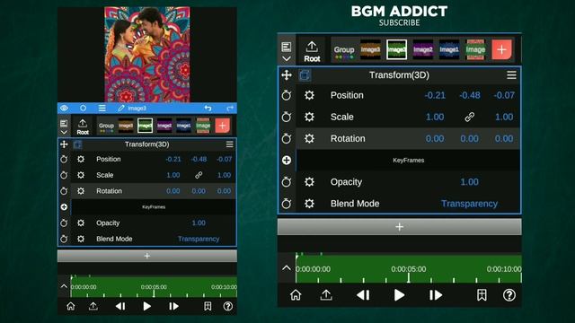Toggle the Scale link chain in right panel
Image resolution: width=575 pixels, height=323 pixels.
tap(469, 117)
